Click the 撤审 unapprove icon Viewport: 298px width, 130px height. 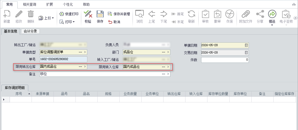coord(217,14)
